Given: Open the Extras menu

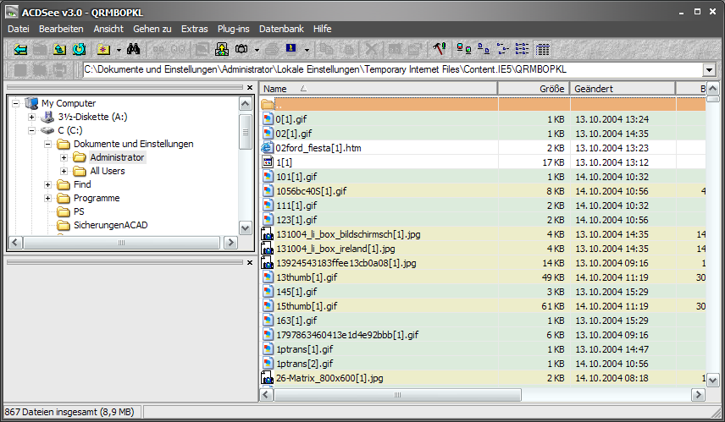Looking at the screenshot, I should click(x=194, y=29).
